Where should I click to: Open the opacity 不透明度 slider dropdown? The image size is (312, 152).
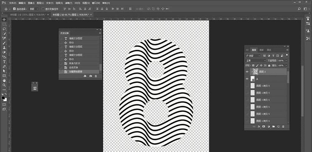pyautogui.click(x=286, y=60)
